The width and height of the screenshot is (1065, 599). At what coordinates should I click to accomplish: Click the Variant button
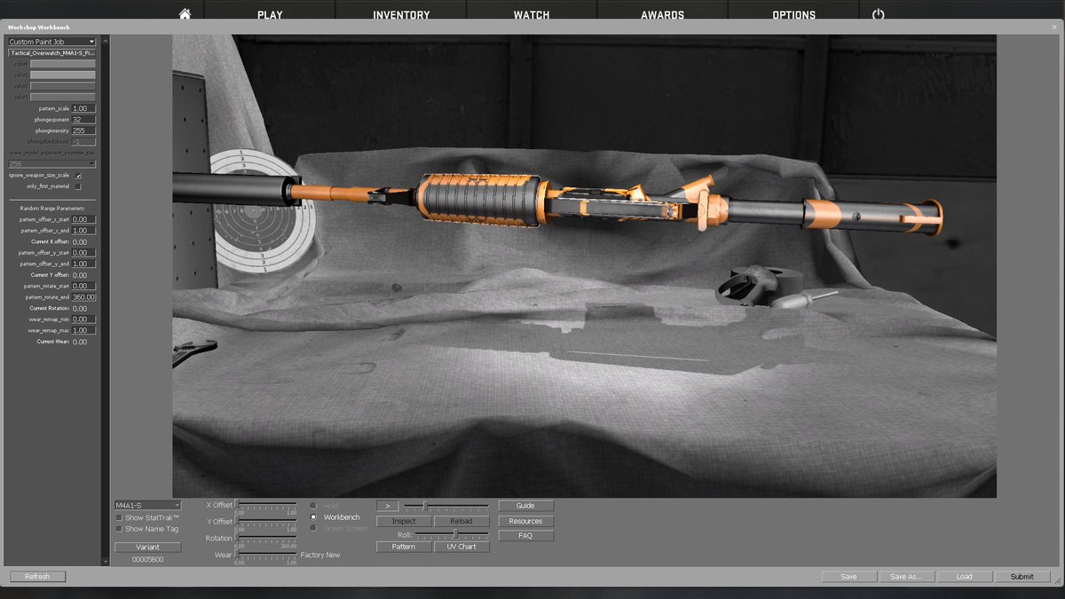tap(147, 548)
